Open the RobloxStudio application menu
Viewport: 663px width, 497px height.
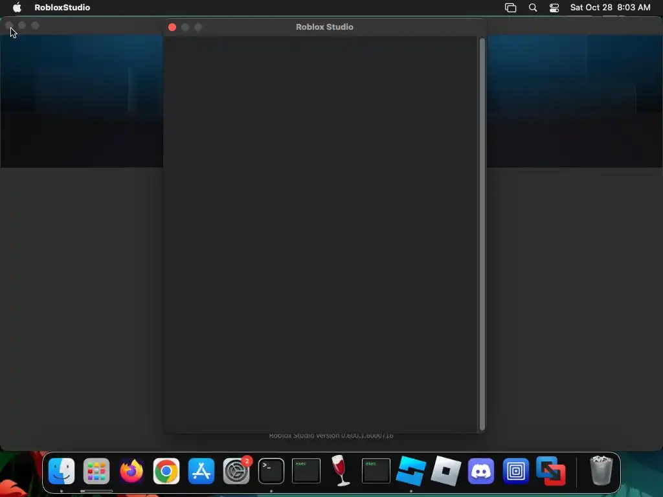[x=62, y=8]
